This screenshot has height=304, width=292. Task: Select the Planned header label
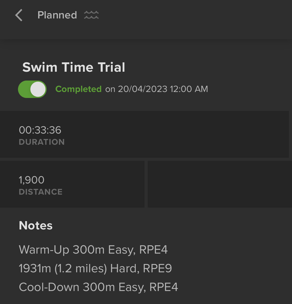pos(57,15)
